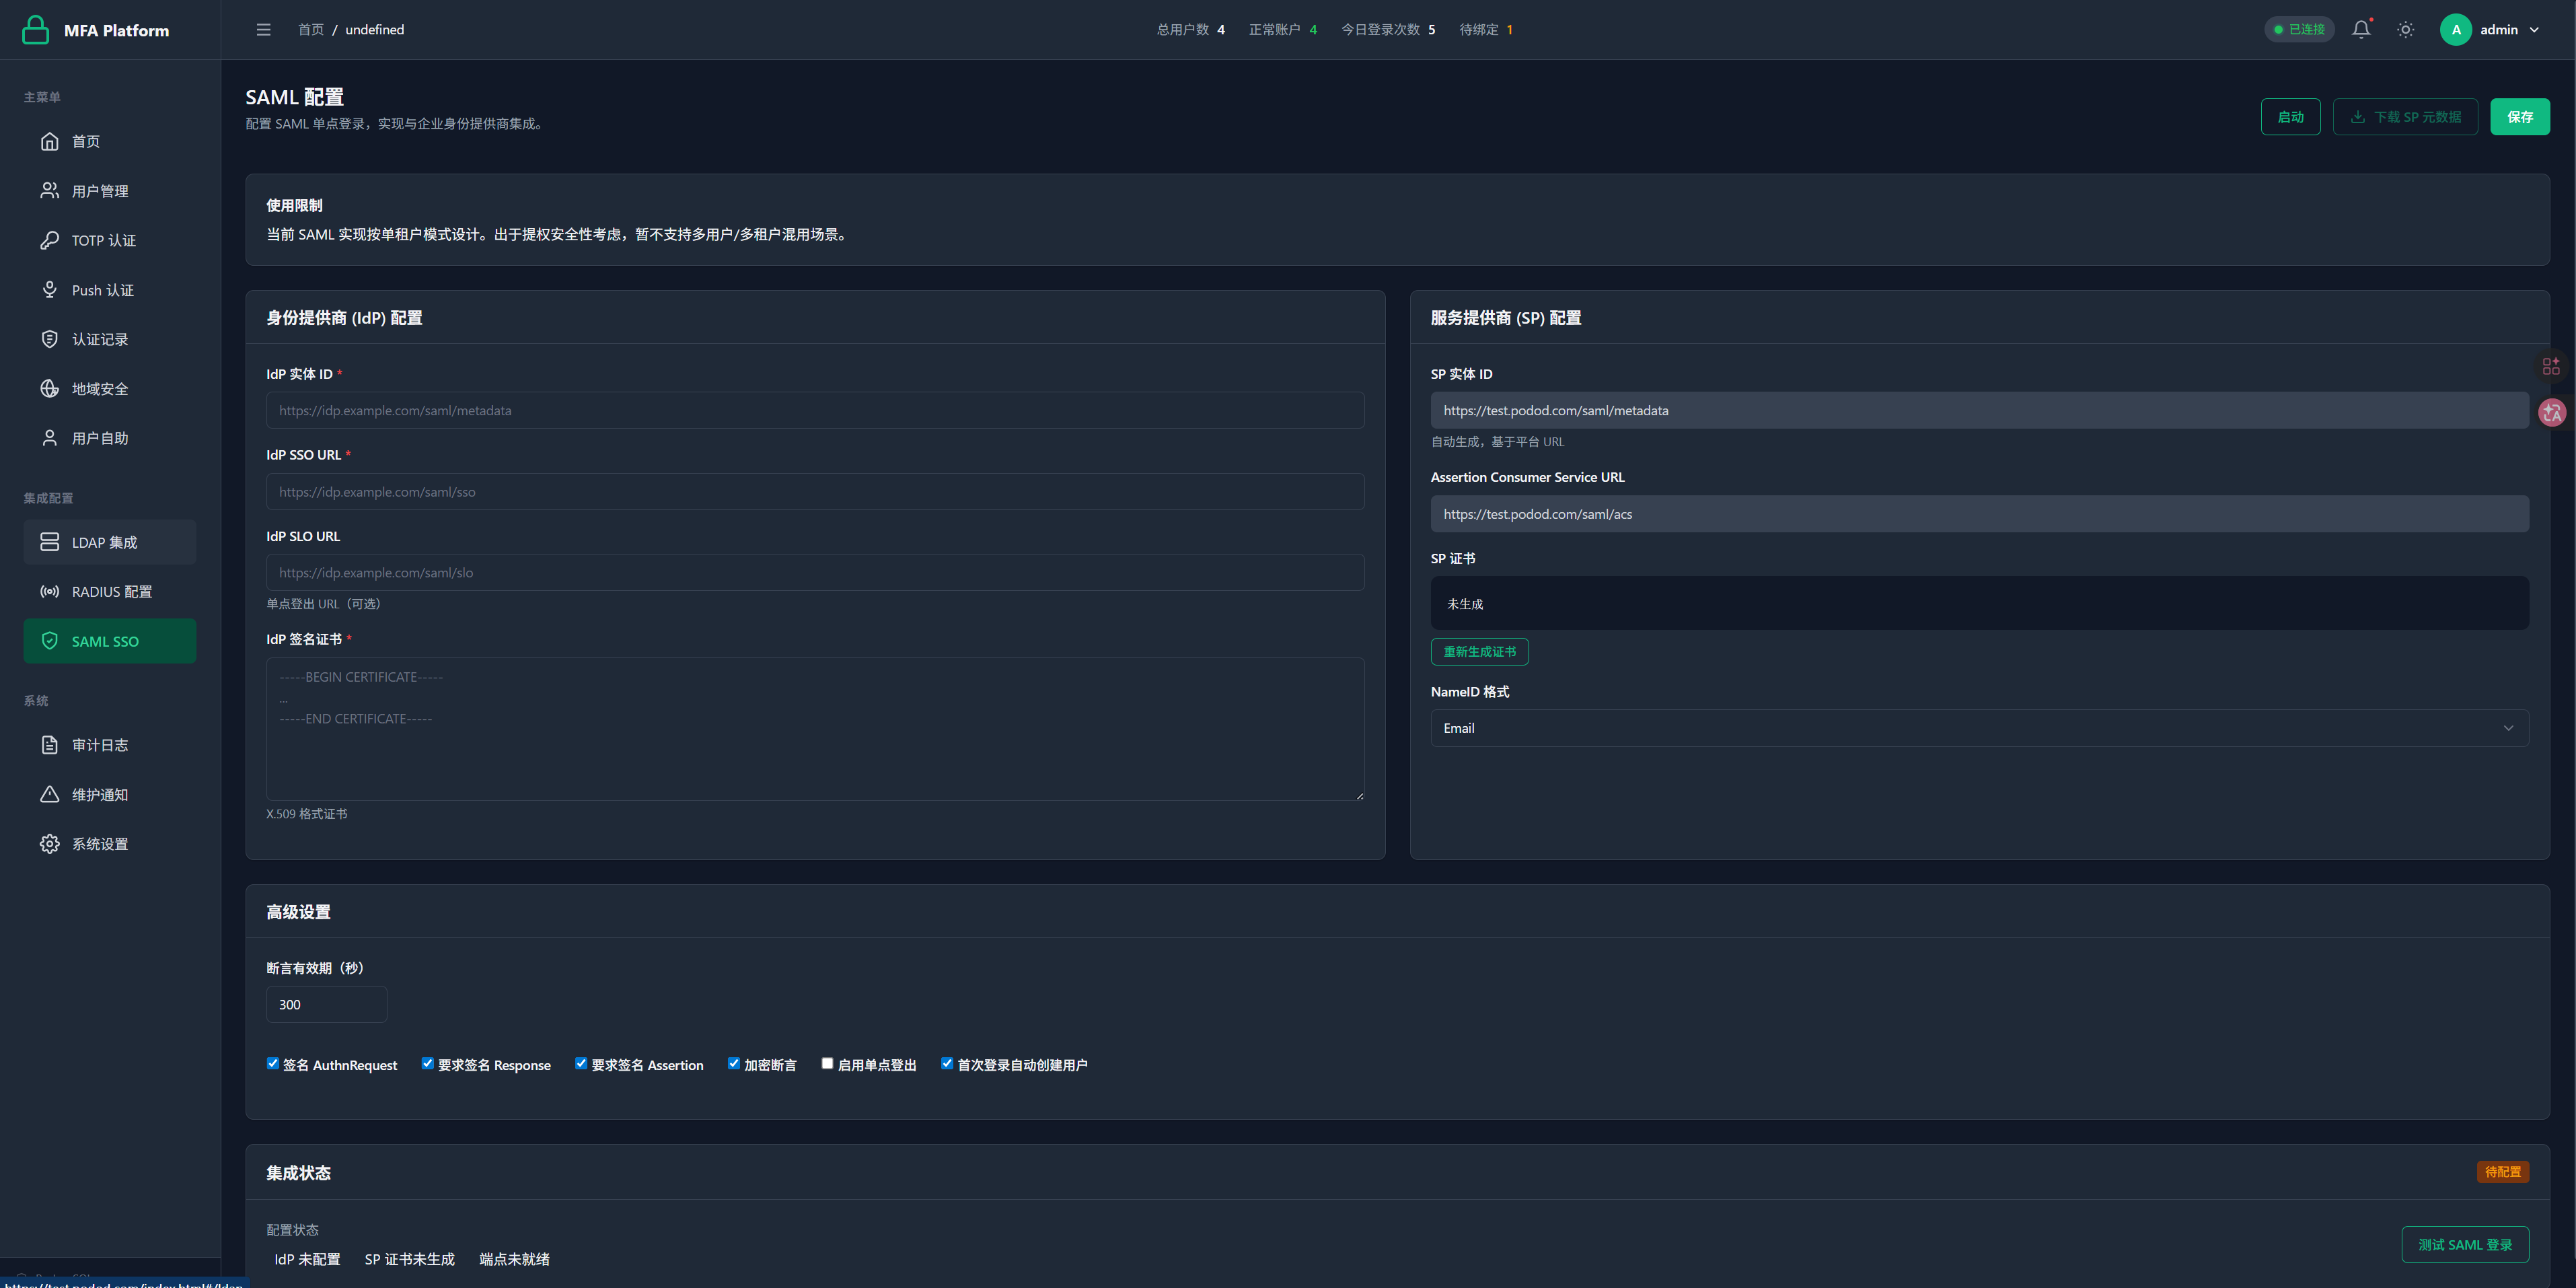Image resolution: width=2576 pixels, height=1288 pixels.
Task: Click the MFA Platform lock logo
Action: [36, 30]
